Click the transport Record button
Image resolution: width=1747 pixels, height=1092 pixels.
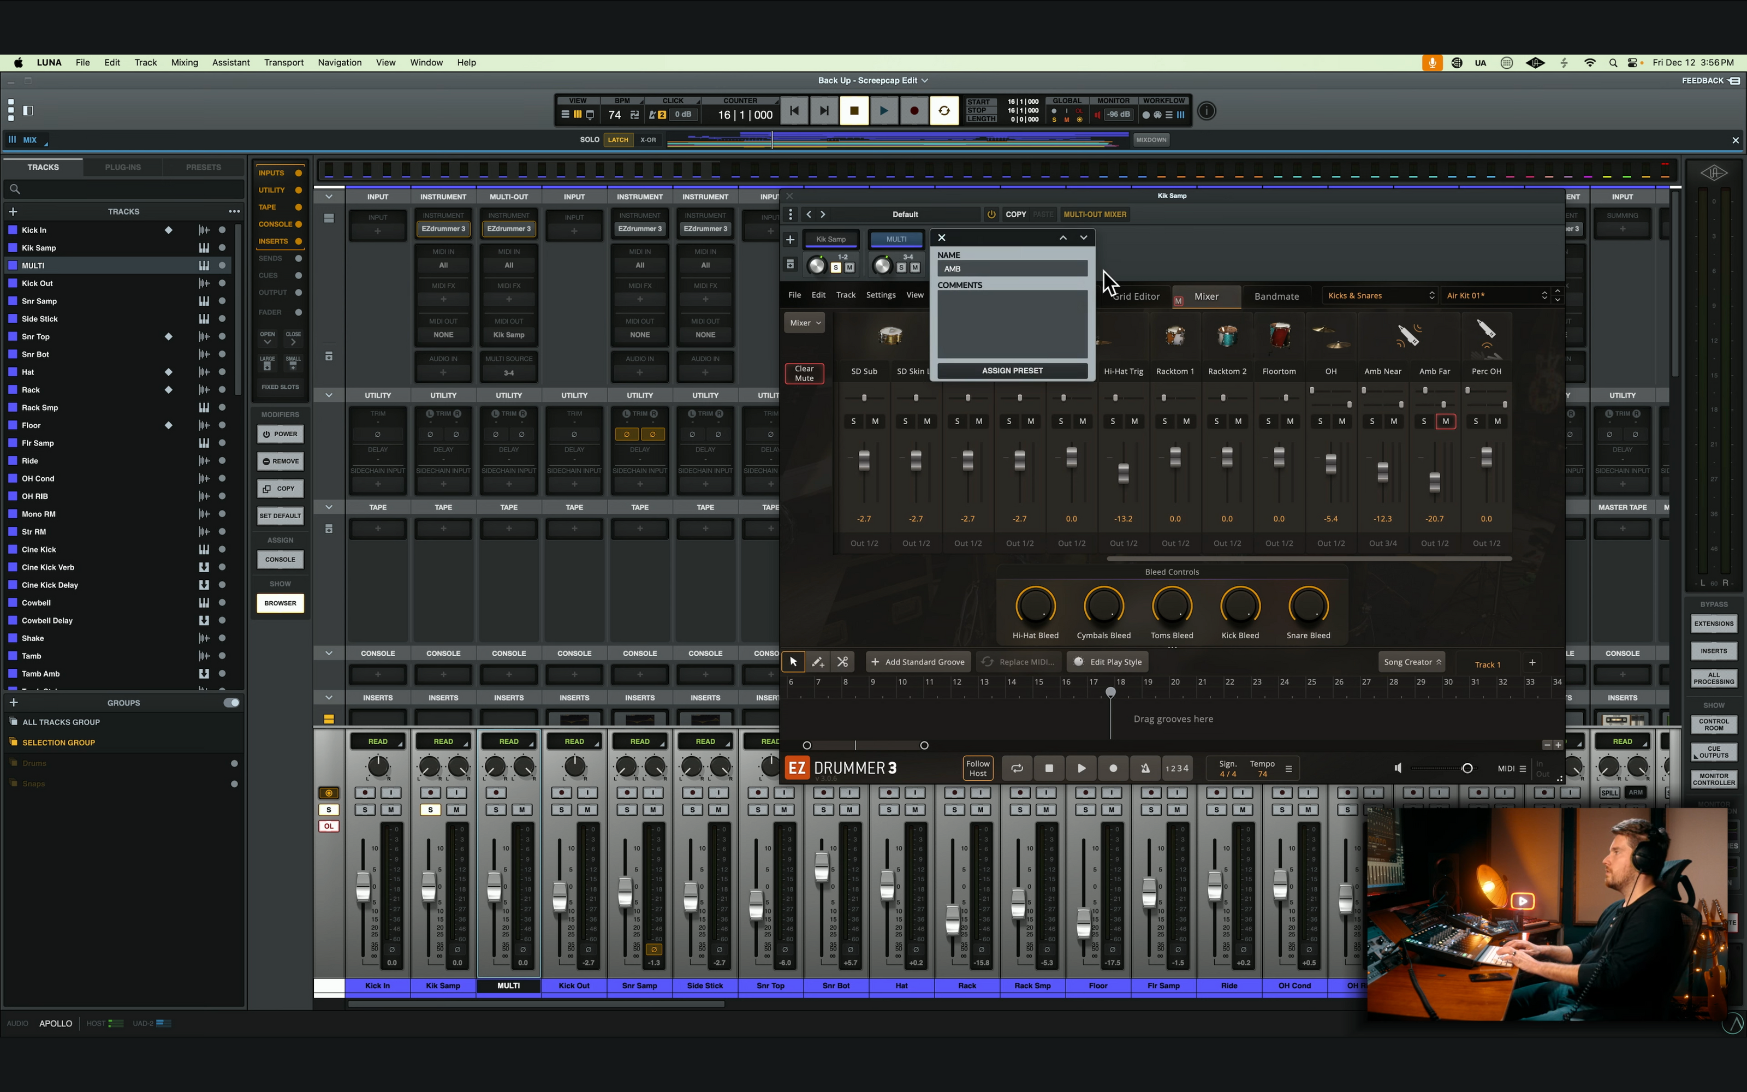click(x=914, y=111)
